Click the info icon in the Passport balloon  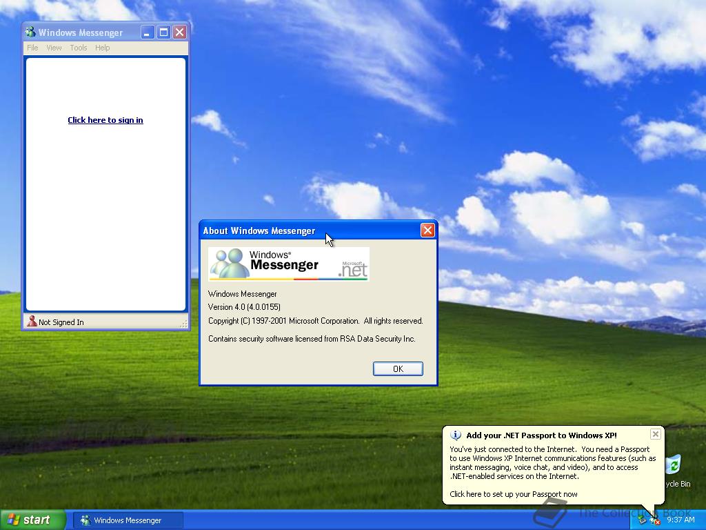[456, 435]
